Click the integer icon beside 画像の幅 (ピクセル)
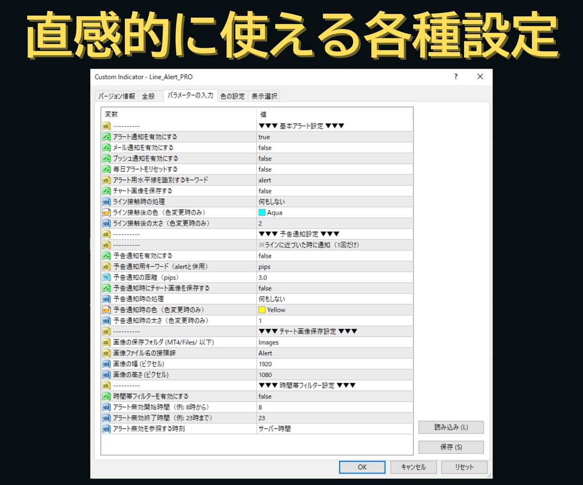The width and height of the screenshot is (583, 485). [x=107, y=364]
